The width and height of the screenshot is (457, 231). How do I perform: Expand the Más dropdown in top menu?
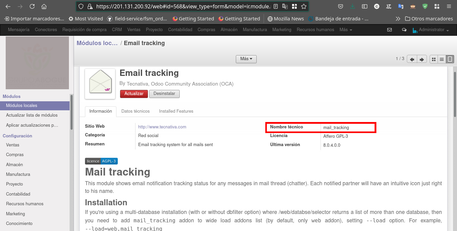[346, 30]
